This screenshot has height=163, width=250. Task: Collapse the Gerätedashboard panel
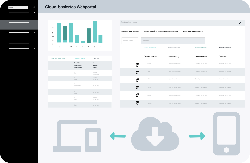(240, 23)
